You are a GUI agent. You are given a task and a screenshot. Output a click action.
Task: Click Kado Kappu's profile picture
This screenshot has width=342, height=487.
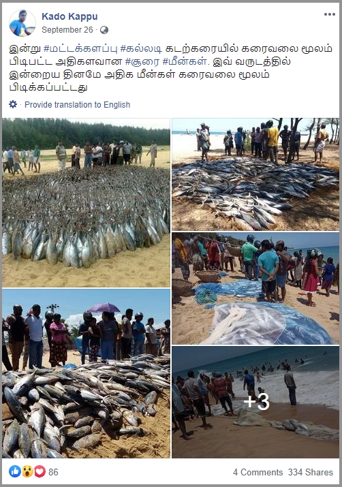[22, 23]
